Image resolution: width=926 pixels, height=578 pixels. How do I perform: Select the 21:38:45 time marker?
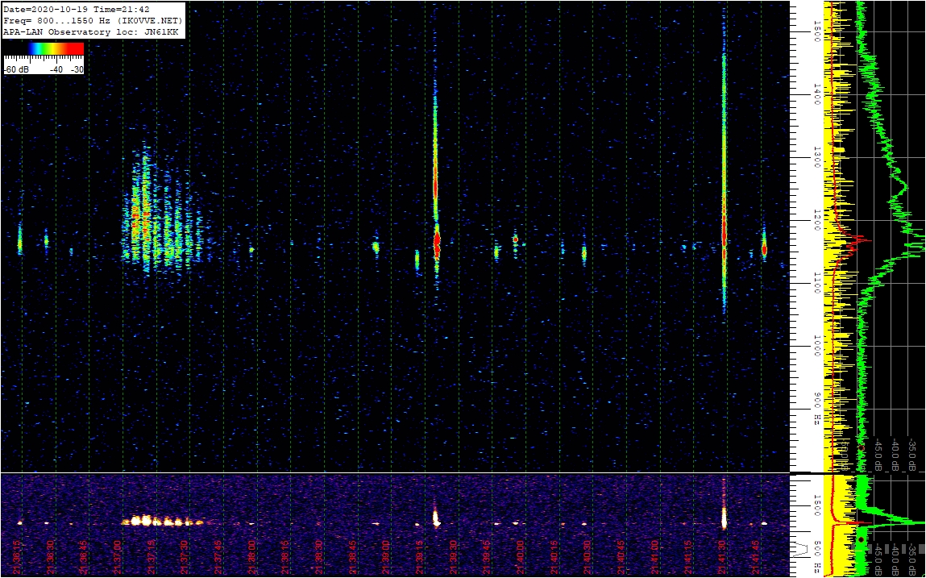[352, 555]
